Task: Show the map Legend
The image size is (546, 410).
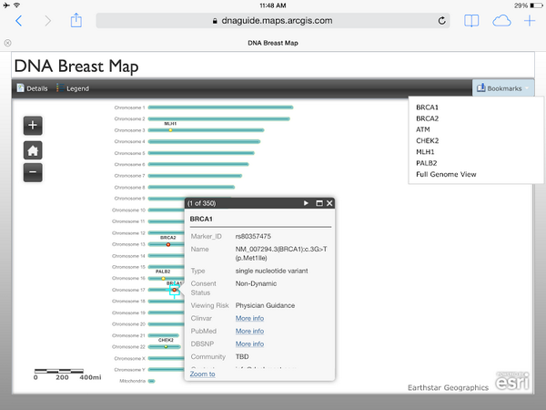Action: (x=73, y=88)
